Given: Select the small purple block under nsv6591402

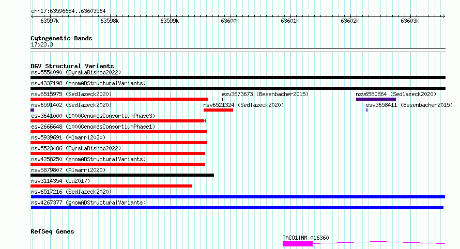Looking at the screenshot, I should pyautogui.click(x=32, y=110).
